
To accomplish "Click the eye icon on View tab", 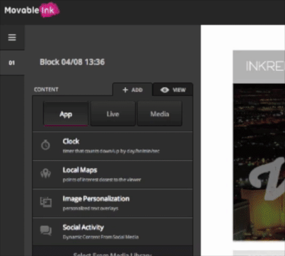I will tap(165, 90).
